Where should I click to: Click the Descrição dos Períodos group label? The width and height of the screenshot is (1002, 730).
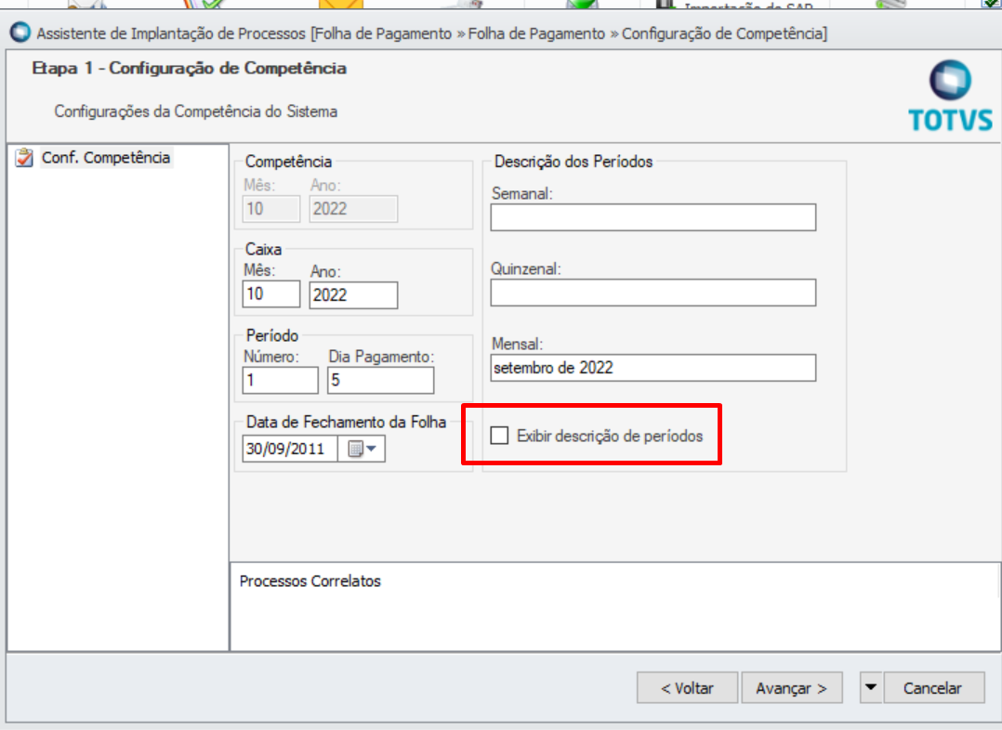pyautogui.click(x=574, y=162)
